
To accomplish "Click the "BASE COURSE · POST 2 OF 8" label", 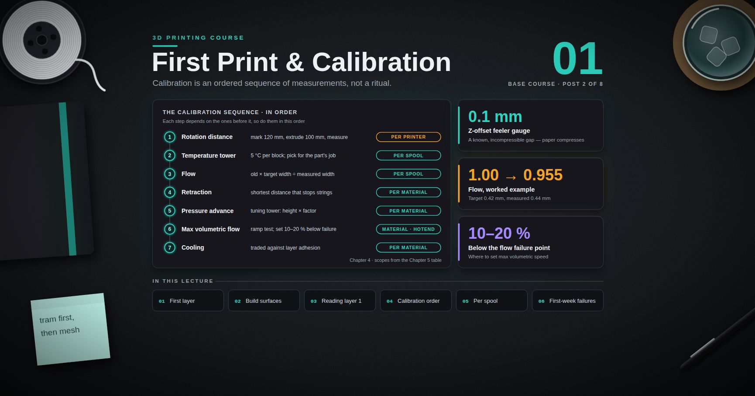I will pyautogui.click(x=555, y=84).
